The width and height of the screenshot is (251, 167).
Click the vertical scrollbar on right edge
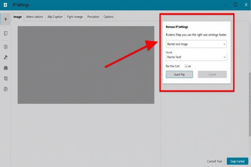tap(250, 104)
